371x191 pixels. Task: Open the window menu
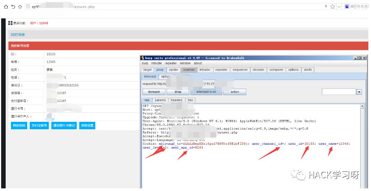coord(185,63)
